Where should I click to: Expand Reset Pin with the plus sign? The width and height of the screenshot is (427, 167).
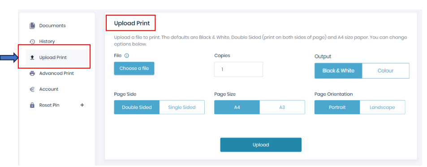click(x=82, y=105)
